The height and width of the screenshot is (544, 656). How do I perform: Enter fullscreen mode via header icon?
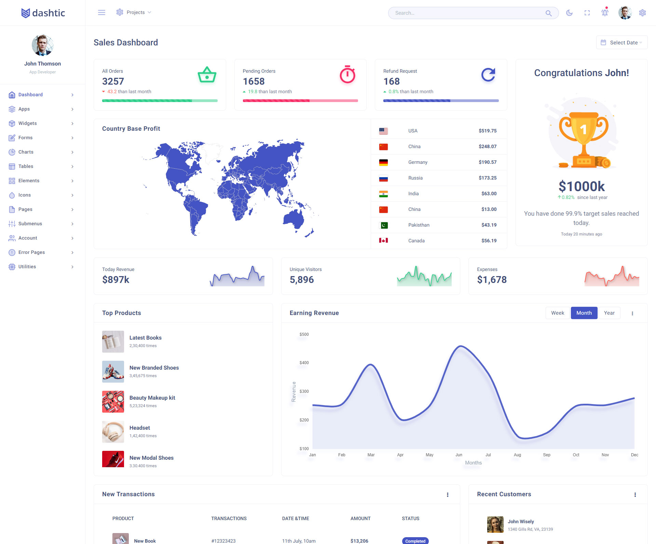[x=587, y=13]
